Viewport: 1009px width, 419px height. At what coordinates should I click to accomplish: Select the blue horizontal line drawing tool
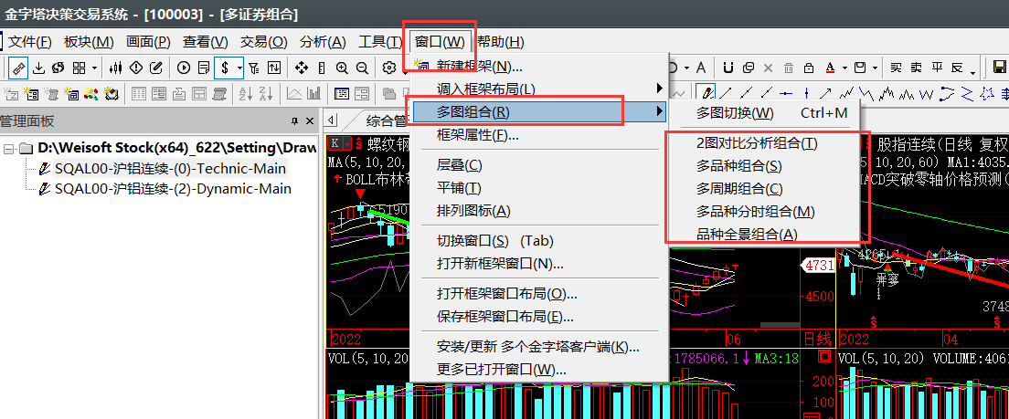[x=786, y=94]
